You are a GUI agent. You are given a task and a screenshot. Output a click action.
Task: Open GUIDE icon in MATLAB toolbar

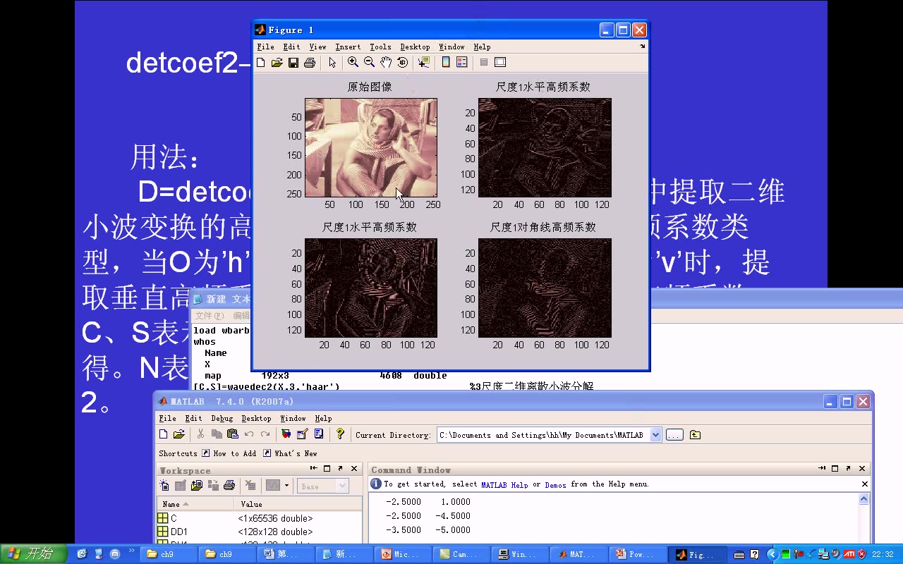(x=302, y=434)
